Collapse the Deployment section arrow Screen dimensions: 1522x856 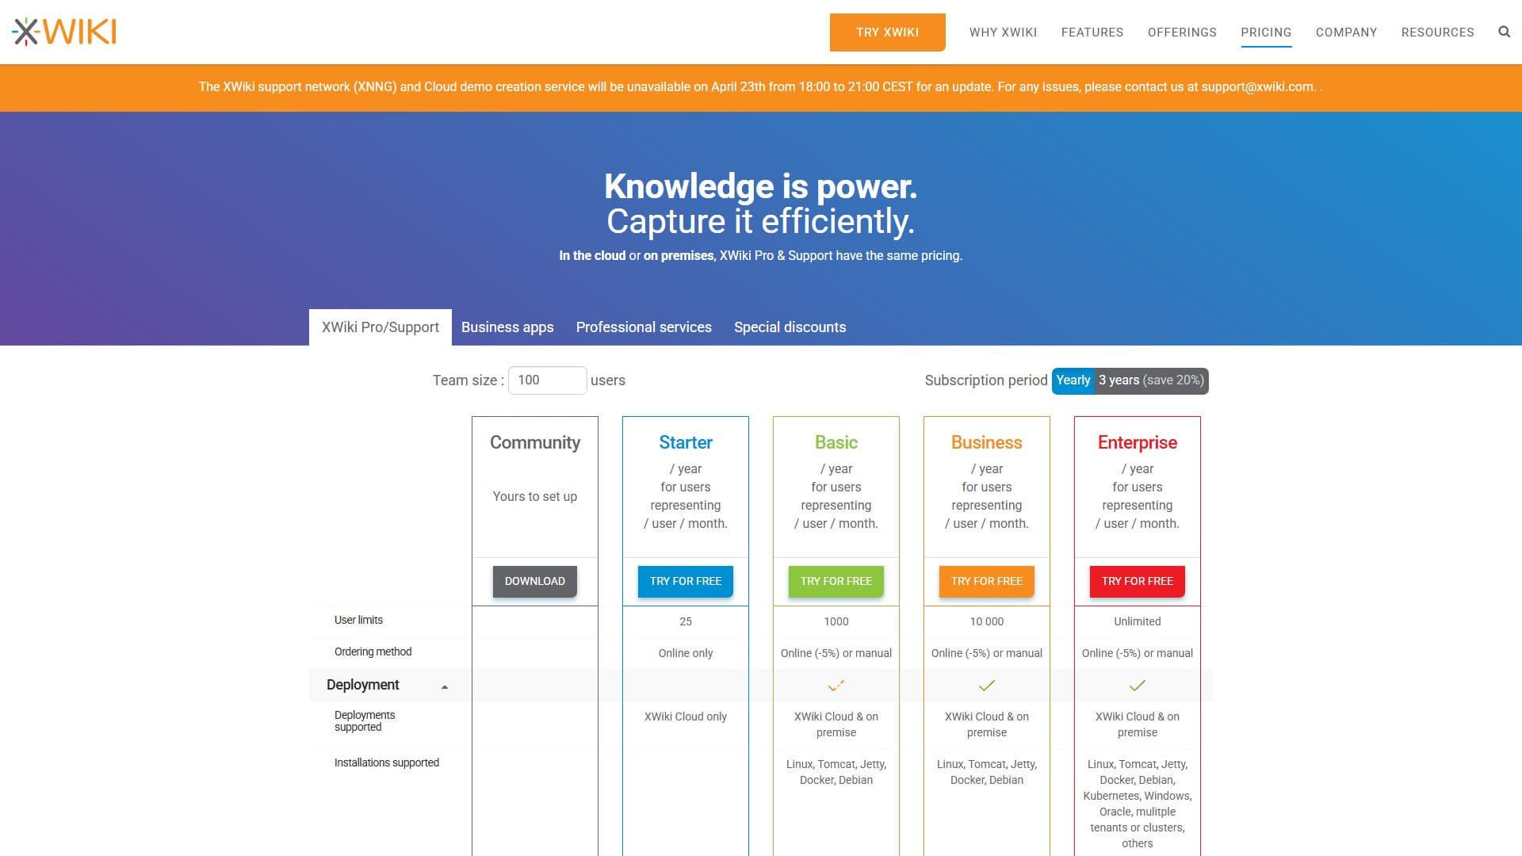pyautogui.click(x=445, y=686)
